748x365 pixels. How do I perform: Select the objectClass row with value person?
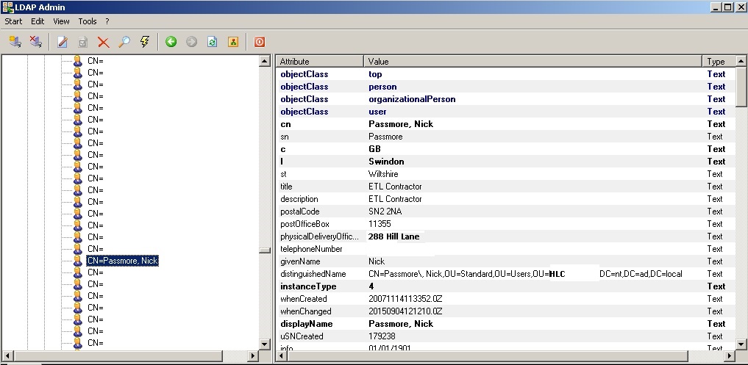pos(506,86)
